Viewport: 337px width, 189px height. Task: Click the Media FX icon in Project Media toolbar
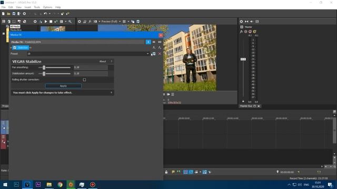click(41, 22)
